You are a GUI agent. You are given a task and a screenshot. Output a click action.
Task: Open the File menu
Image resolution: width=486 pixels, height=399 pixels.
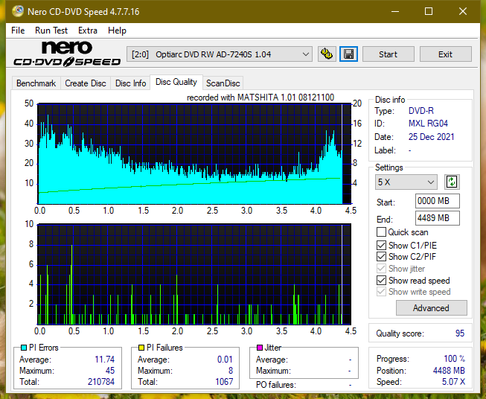pos(18,31)
